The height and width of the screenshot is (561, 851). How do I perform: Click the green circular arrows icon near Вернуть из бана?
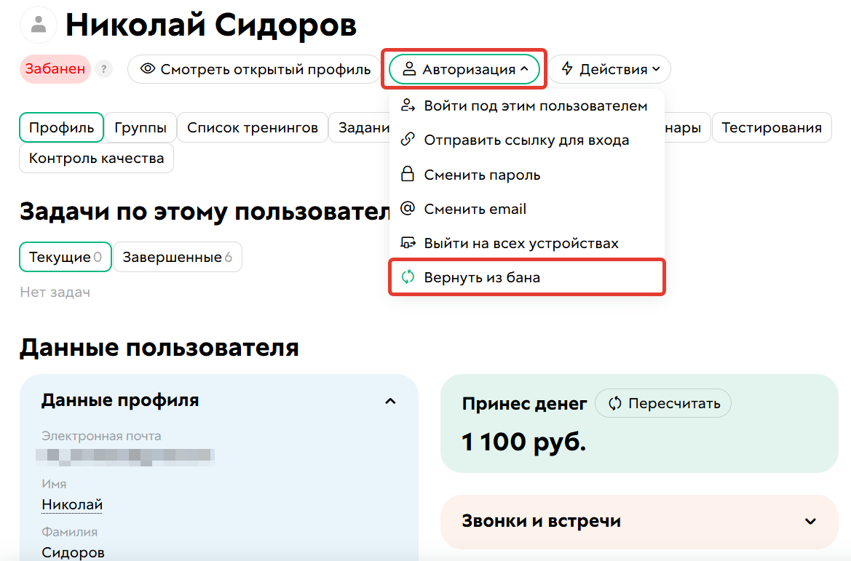(407, 278)
